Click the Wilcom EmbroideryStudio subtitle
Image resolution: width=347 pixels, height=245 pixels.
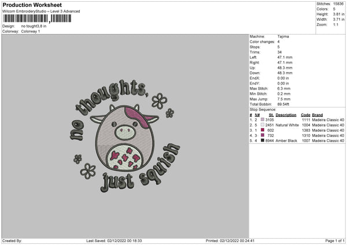[41, 12]
